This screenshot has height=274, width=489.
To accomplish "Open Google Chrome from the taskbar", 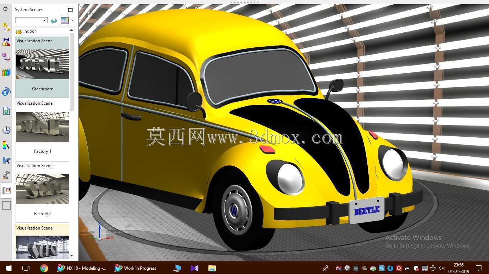I will [x=44, y=268].
